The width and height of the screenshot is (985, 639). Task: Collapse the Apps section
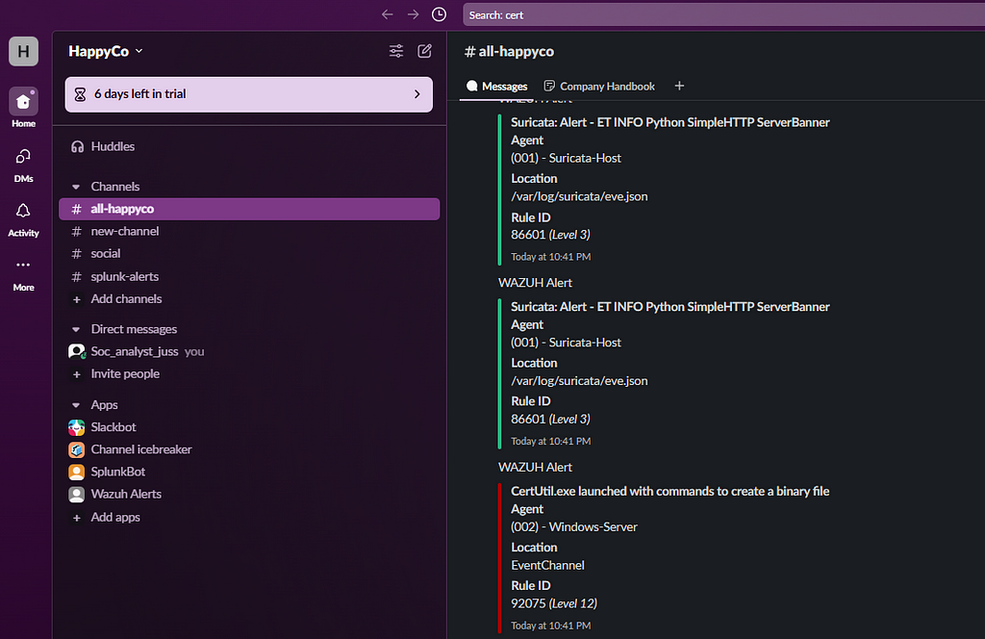coord(76,405)
